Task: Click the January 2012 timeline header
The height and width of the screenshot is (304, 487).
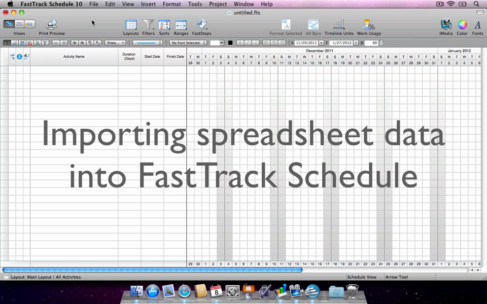Action: (x=459, y=51)
